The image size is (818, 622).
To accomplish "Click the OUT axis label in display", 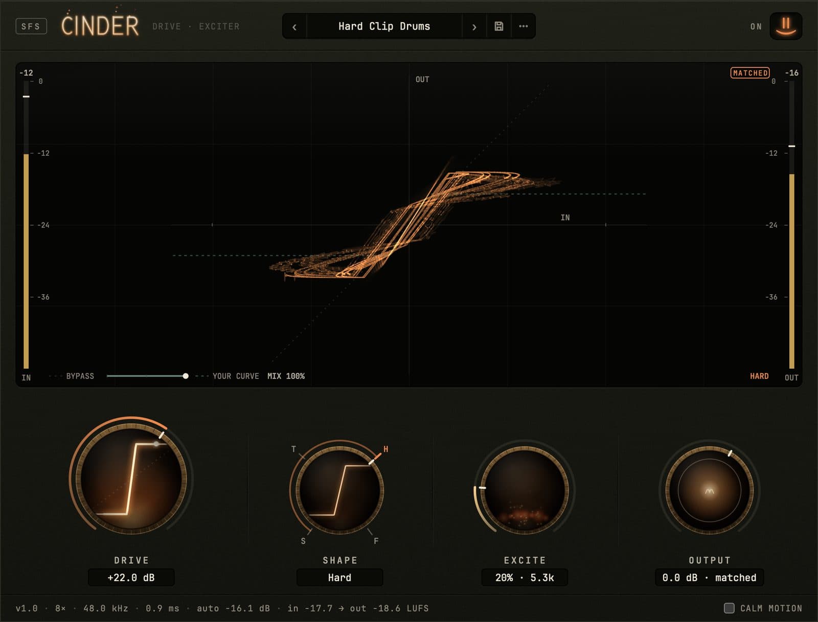I will click(422, 79).
